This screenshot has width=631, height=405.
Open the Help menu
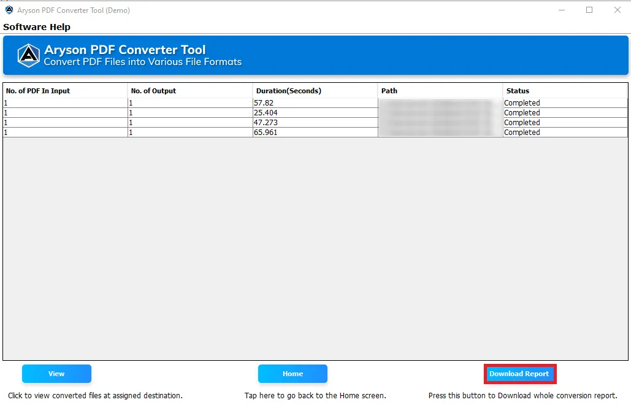[x=60, y=27]
